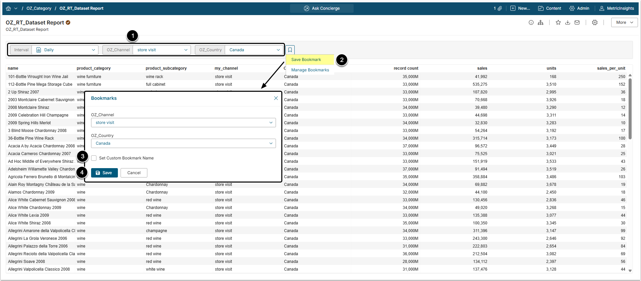641x281 pixels.
Task: Open the OZ_Channel filter dropdown
Action: 162,50
